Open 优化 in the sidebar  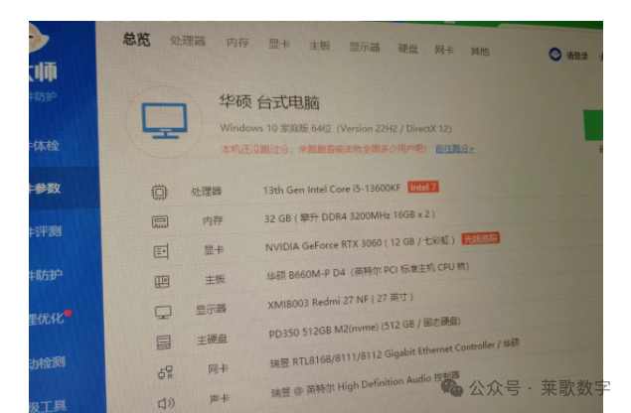point(47,319)
